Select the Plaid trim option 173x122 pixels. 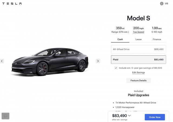(138, 59)
